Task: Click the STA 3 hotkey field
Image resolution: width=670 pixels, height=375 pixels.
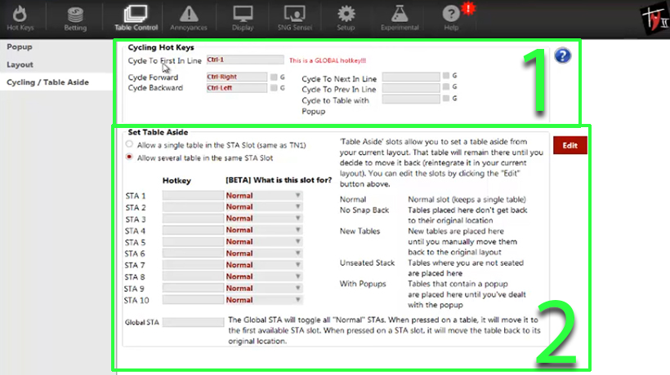Action: coord(193,218)
